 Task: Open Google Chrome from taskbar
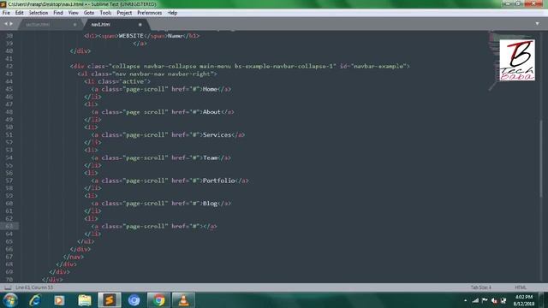point(158,300)
